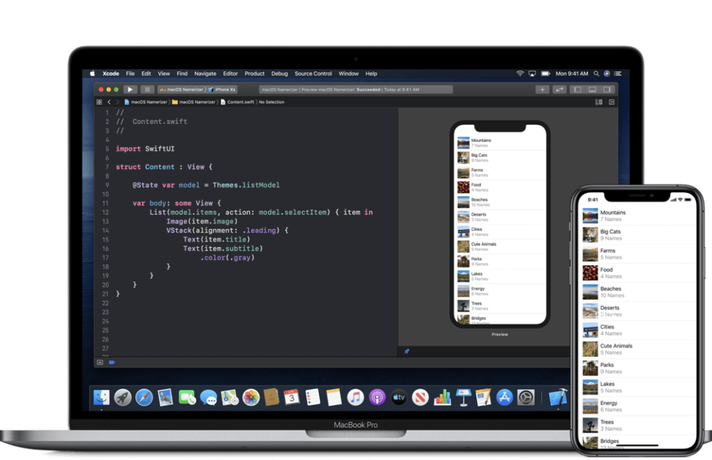The height and width of the screenshot is (460, 712).
Task: Open Finder from the Dock
Action: (102, 397)
